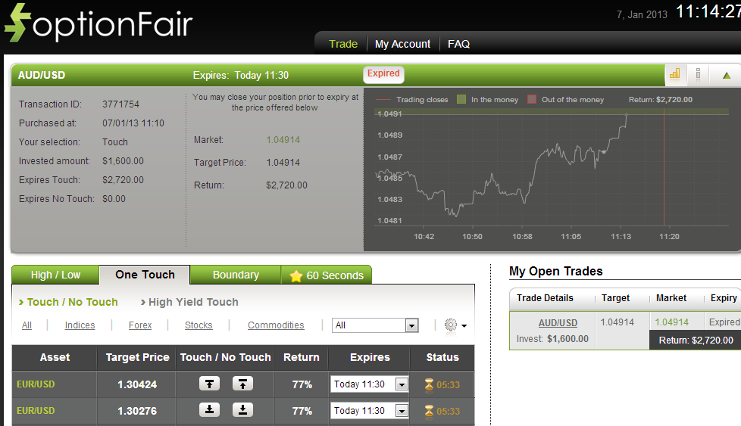This screenshot has width=741, height=426.
Task: Click the AUD/USD price chart area
Action: [x=552, y=167]
